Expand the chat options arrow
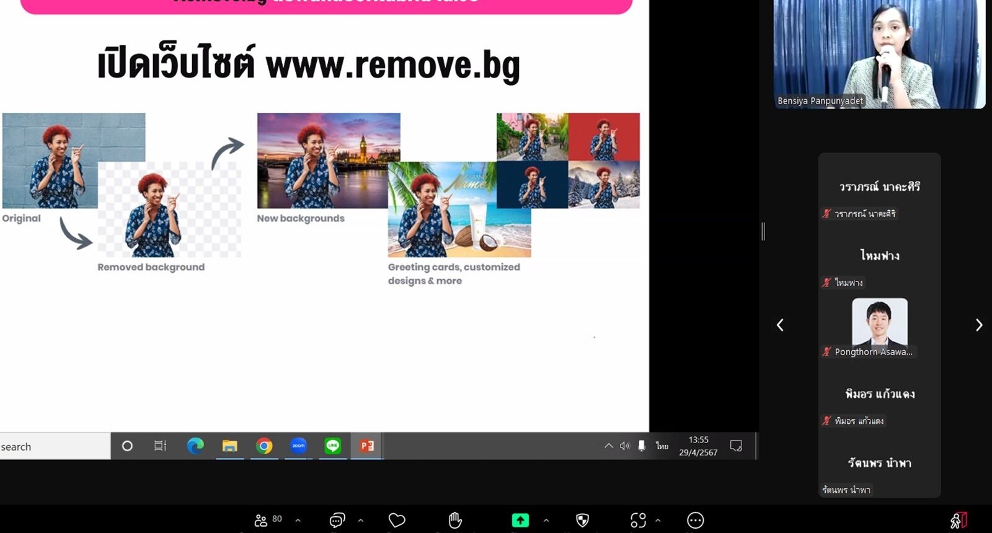The width and height of the screenshot is (992, 533). click(361, 520)
